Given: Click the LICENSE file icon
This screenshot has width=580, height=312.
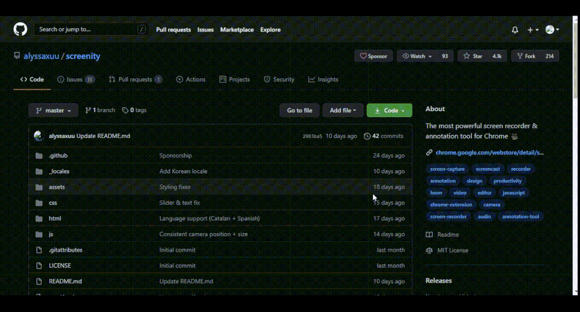Looking at the screenshot, I should tap(39, 266).
